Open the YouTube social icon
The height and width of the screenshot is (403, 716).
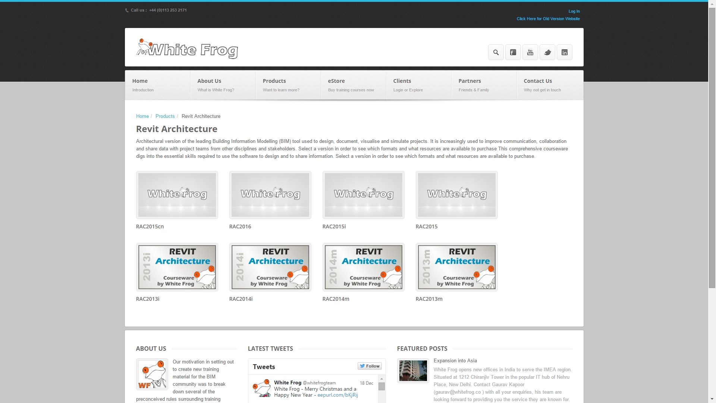tap(530, 52)
